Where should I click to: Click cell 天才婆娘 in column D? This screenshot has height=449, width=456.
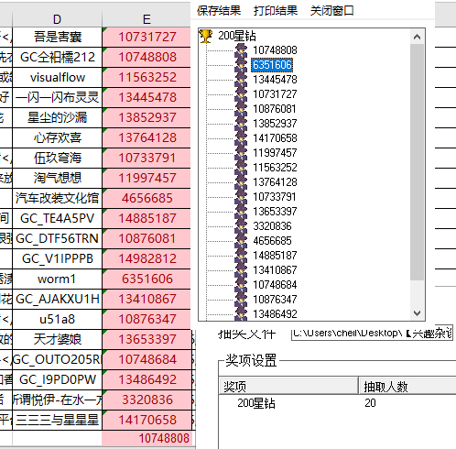[x=57, y=339]
